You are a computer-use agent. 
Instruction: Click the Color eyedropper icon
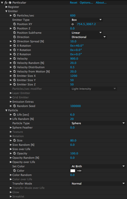pyautogui.click(x=79, y=171)
